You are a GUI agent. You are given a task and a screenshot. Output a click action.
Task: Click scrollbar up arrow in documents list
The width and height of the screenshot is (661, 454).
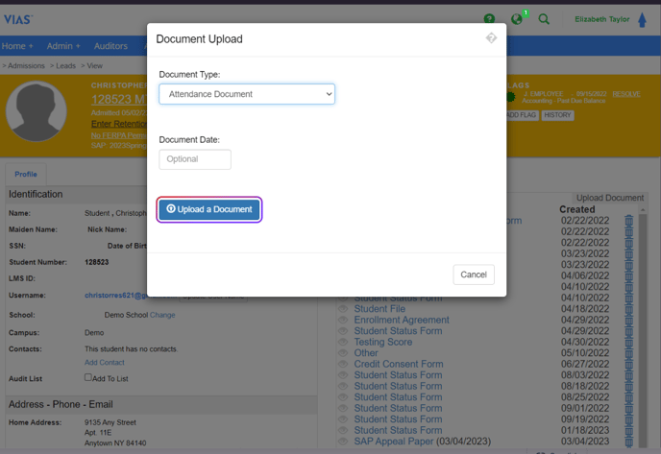coord(643,209)
